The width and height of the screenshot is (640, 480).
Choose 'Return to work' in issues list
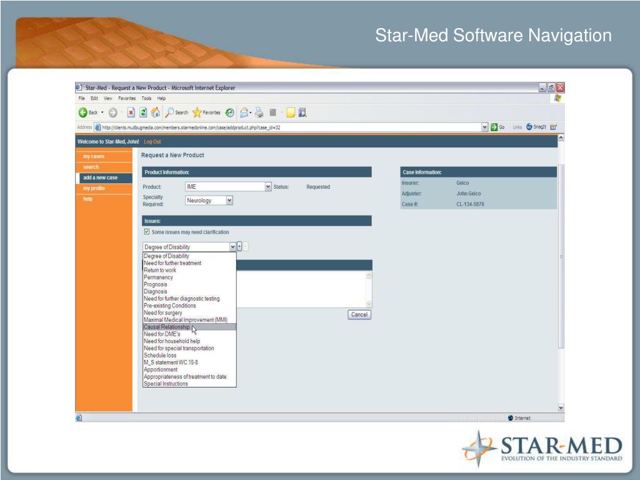click(x=160, y=270)
